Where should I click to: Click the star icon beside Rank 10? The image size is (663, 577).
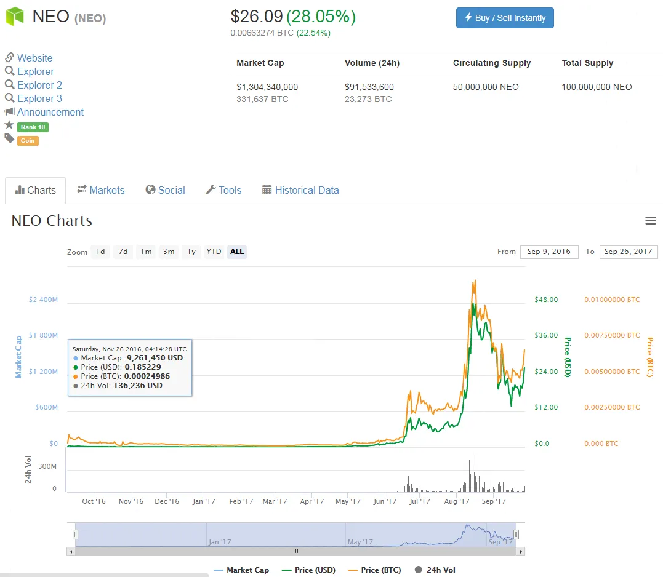click(9, 125)
